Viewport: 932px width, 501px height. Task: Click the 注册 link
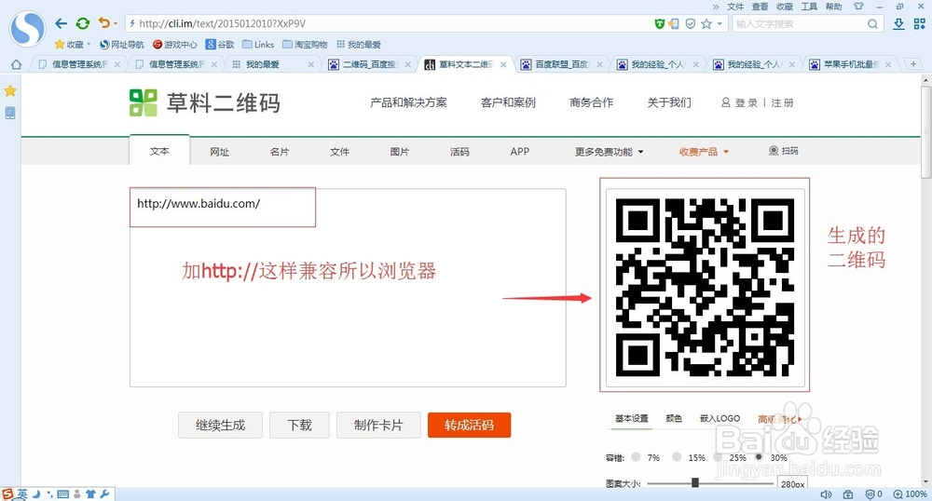[782, 102]
